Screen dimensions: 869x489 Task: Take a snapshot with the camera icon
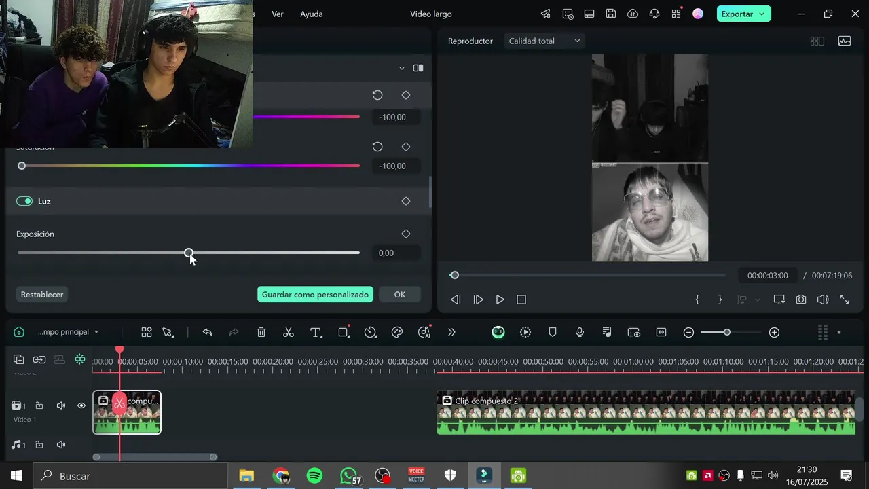tap(801, 300)
